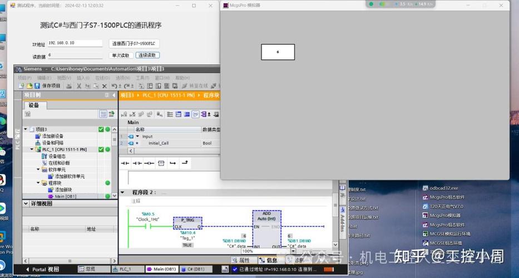519x278 pixels.
Task: Open odbcad32.exe desktop shortcut
Action: pos(441,188)
